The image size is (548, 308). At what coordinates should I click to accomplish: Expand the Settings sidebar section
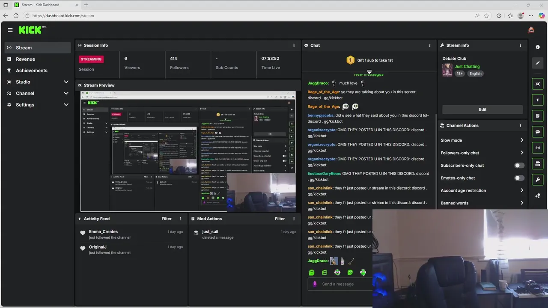(x=37, y=105)
